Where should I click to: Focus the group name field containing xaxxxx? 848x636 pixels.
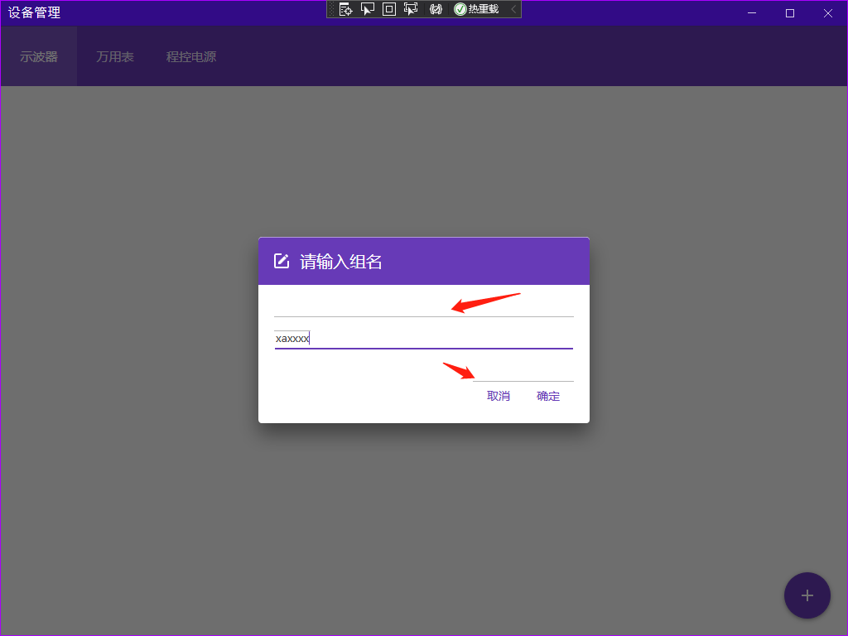pyautogui.click(x=423, y=339)
